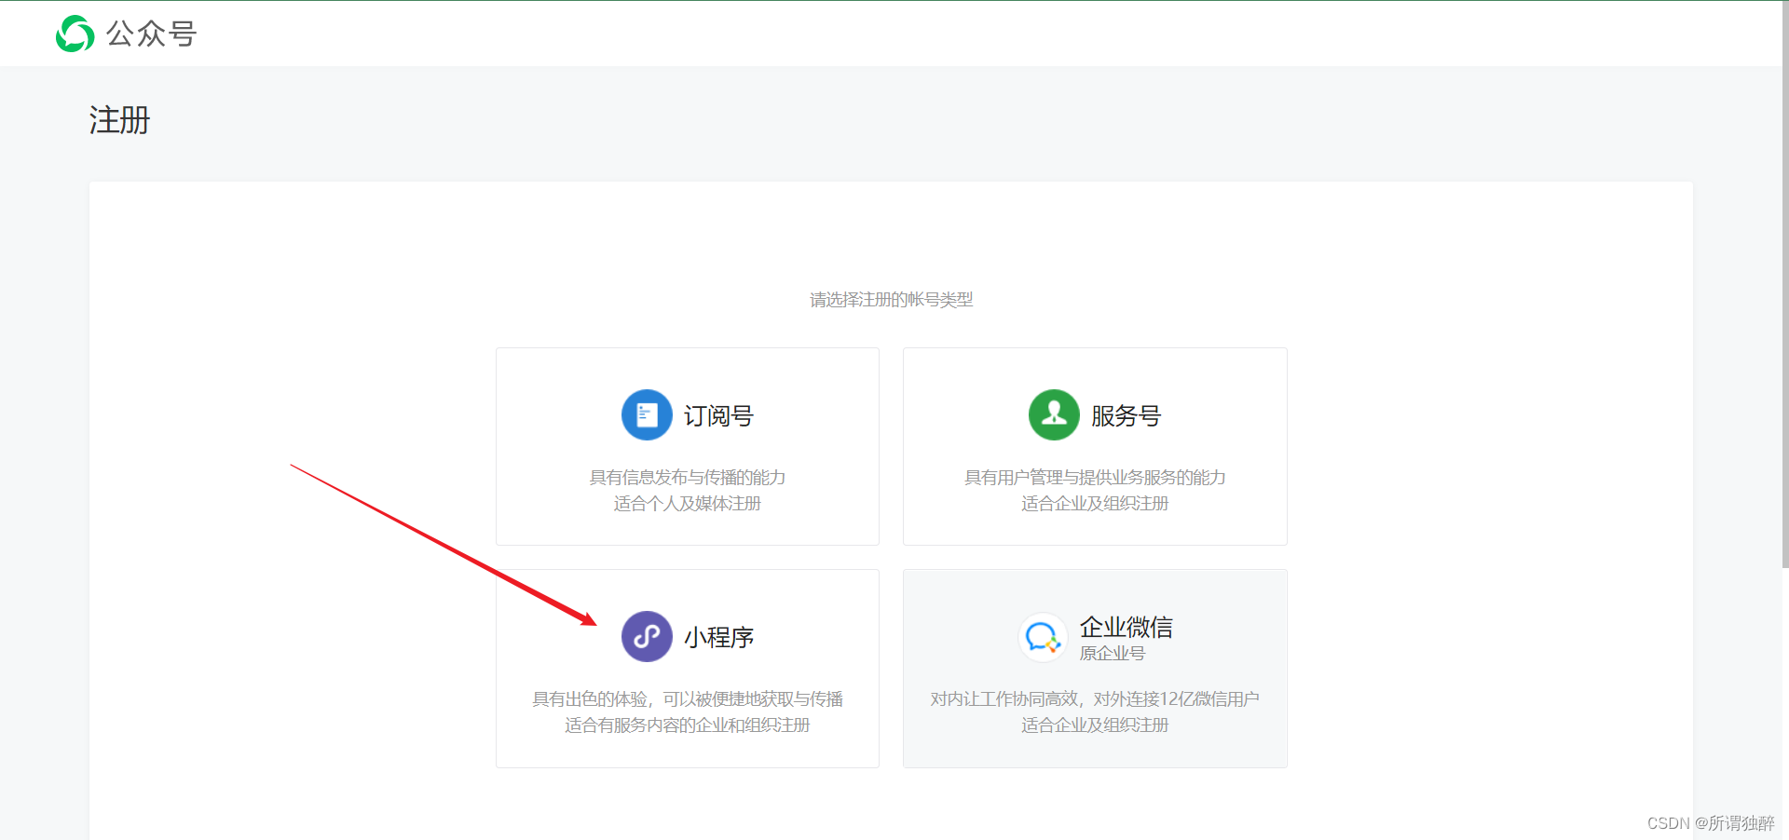Click the 企业微信 chat bubble icon
The height and width of the screenshot is (840, 1789).
pos(1043,637)
